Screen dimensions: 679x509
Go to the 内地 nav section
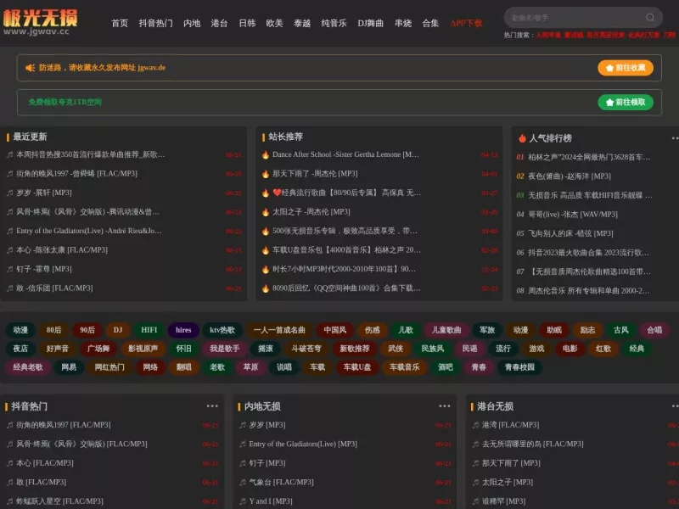(x=192, y=23)
